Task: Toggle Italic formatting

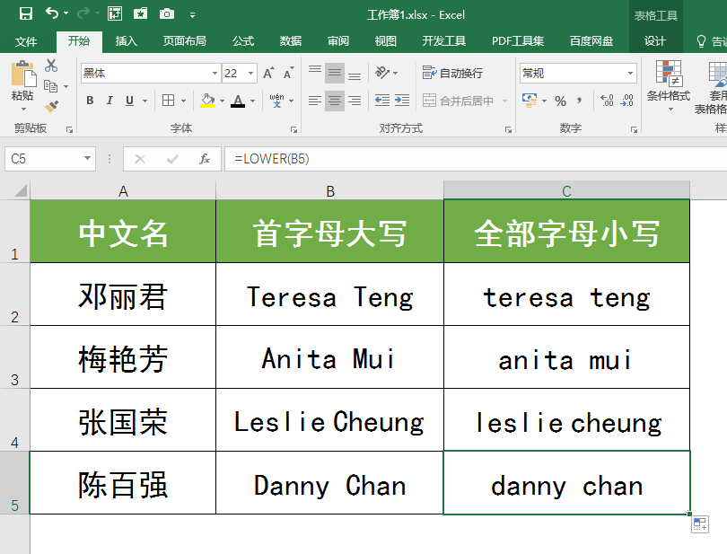Action: click(x=109, y=101)
